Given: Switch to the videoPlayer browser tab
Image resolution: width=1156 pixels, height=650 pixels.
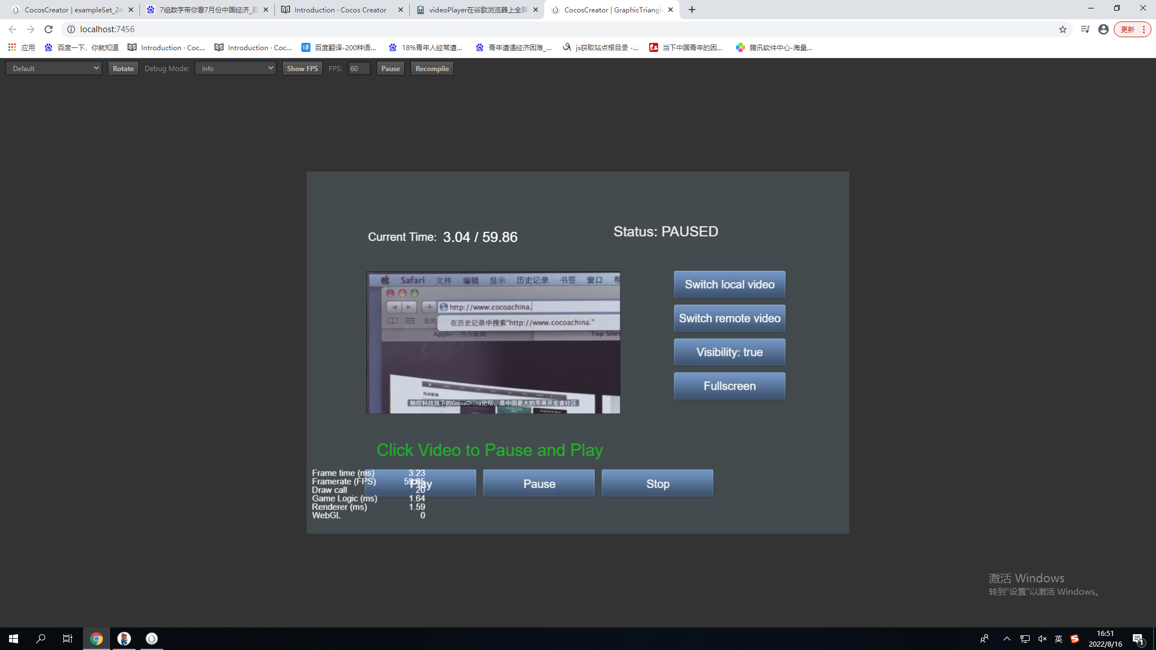Looking at the screenshot, I should pyautogui.click(x=477, y=10).
